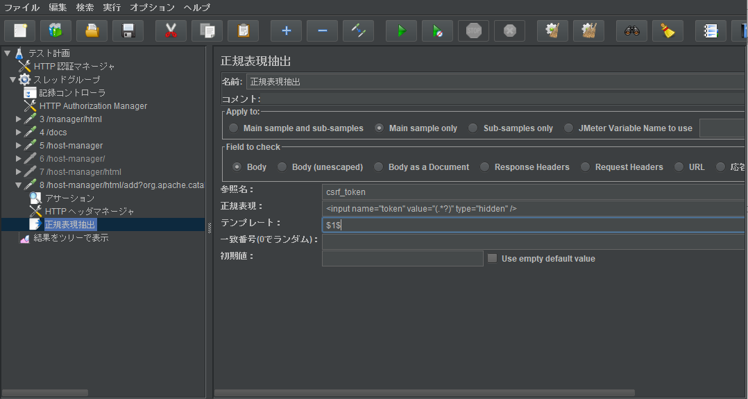Expand all nodes with the plus icon
Image resolution: width=748 pixels, height=399 pixels.
click(x=286, y=31)
